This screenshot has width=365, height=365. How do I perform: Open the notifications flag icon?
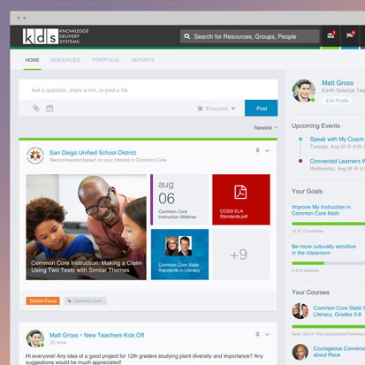point(350,35)
